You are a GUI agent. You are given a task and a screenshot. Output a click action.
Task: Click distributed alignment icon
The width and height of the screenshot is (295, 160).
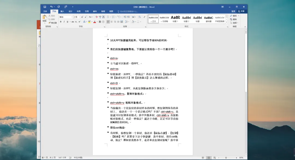[122, 22]
